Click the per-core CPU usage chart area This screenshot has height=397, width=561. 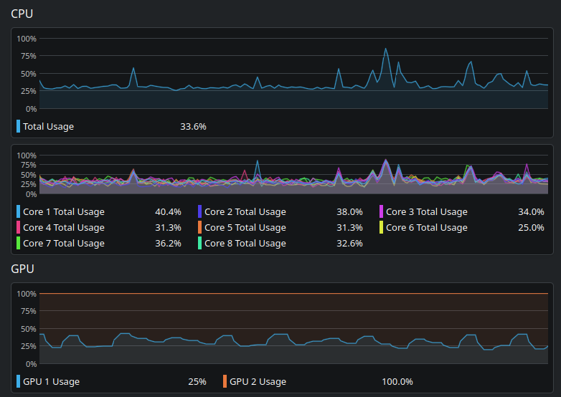click(293, 175)
